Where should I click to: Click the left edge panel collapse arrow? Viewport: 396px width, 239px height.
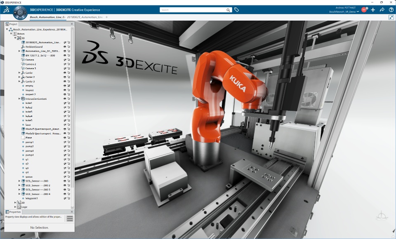2,127
